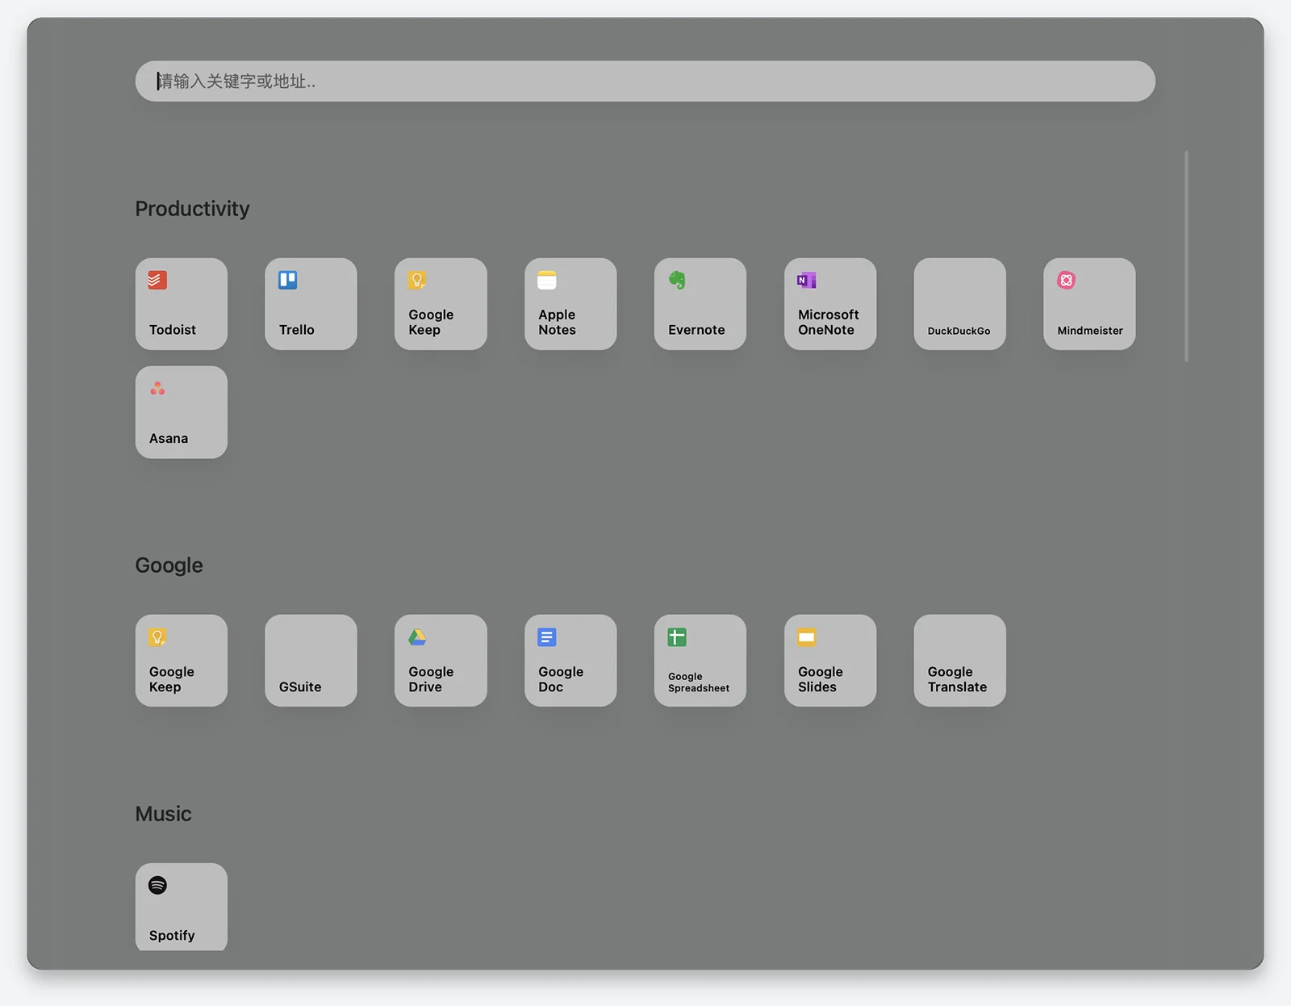Click the vertical scrollbar on the right

(x=1186, y=256)
